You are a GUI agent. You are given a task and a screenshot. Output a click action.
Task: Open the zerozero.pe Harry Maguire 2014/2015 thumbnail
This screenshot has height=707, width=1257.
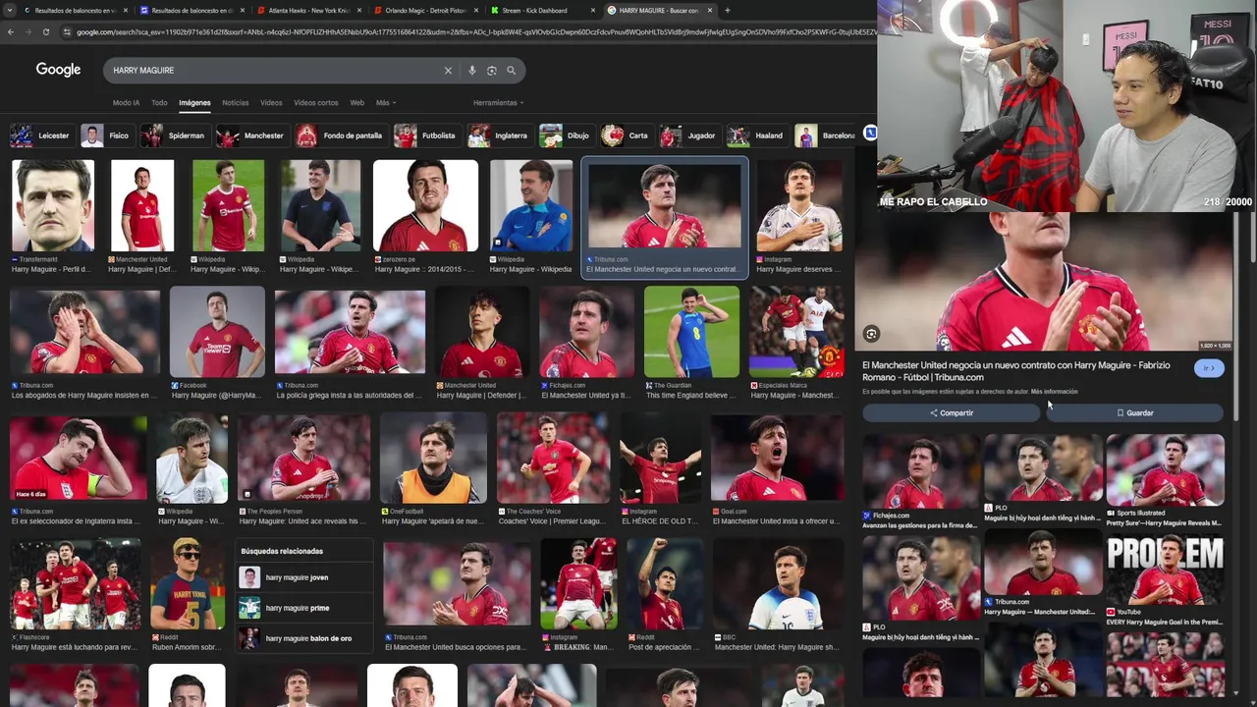(x=425, y=206)
